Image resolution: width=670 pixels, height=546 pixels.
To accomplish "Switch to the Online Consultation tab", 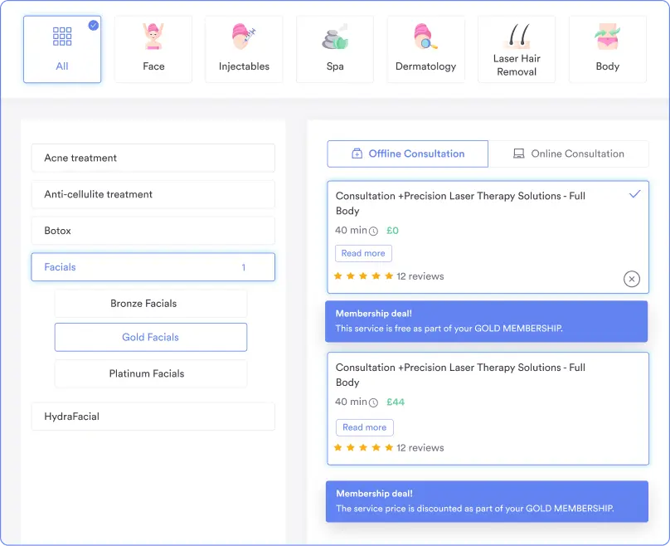I will click(x=570, y=154).
